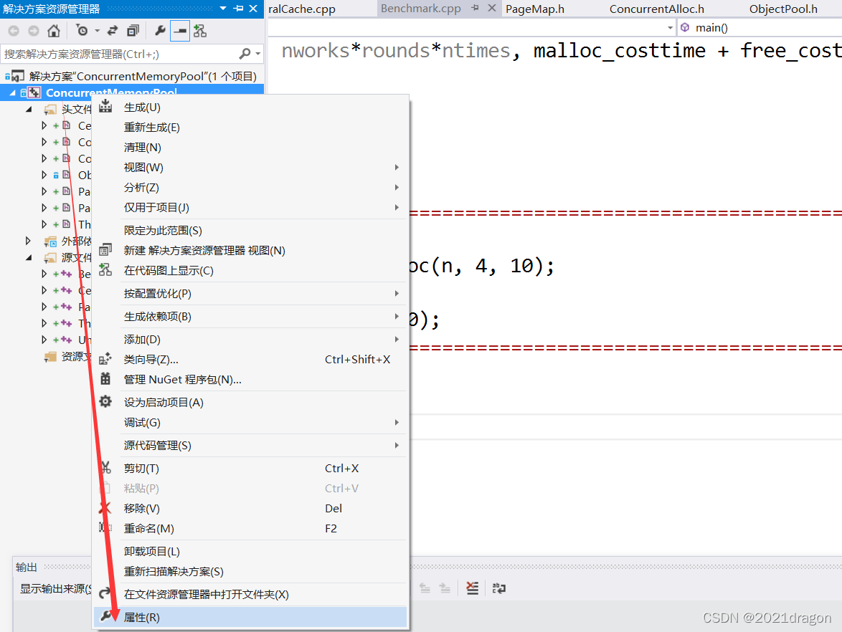This screenshot has height=632, width=842.
Task: Open 按配置优化(P) submenu
Action: [250, 294]
